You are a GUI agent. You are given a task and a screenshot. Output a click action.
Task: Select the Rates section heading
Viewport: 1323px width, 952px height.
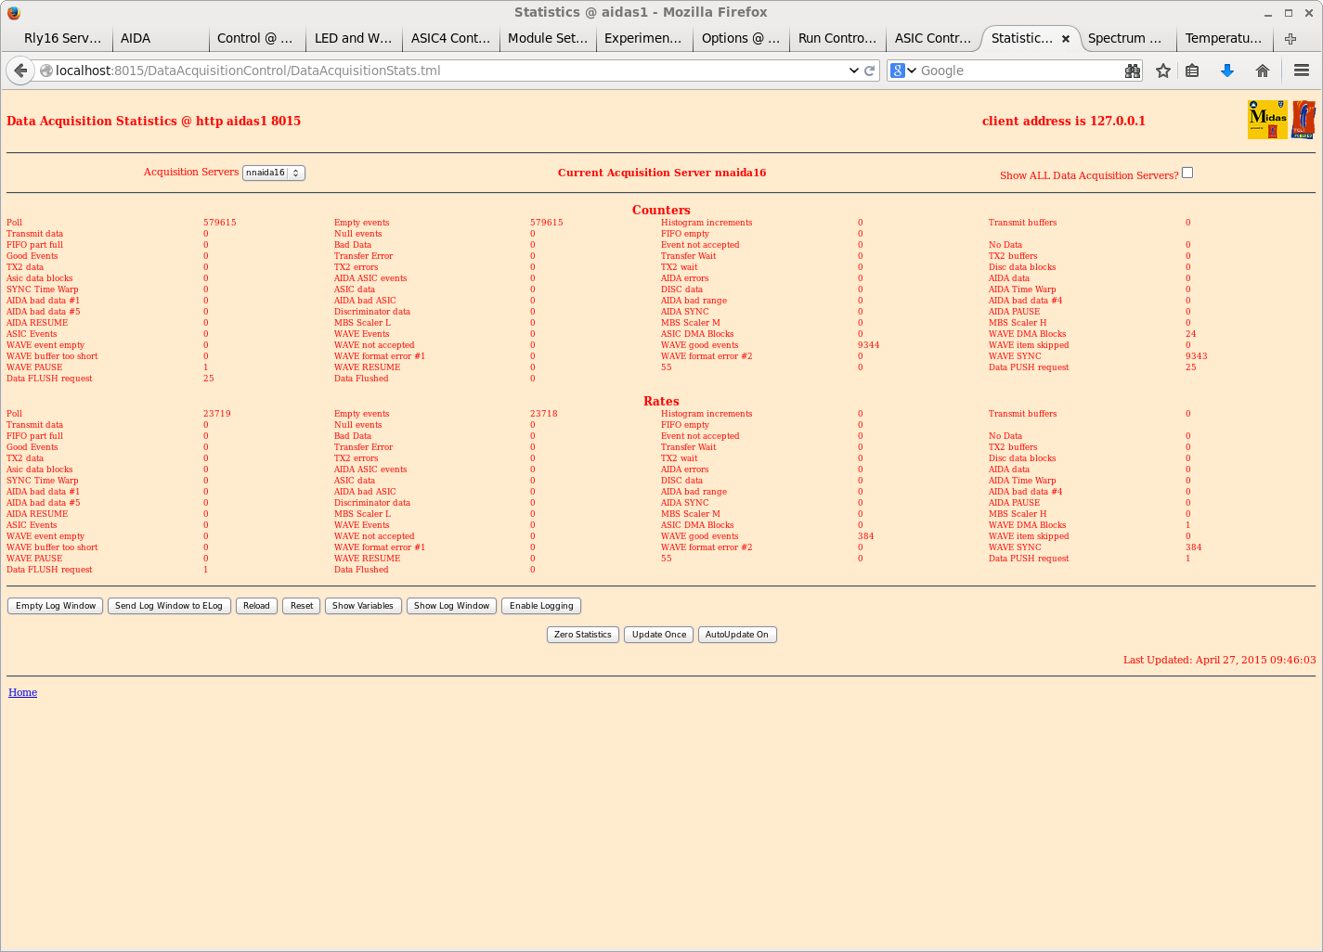661,402
